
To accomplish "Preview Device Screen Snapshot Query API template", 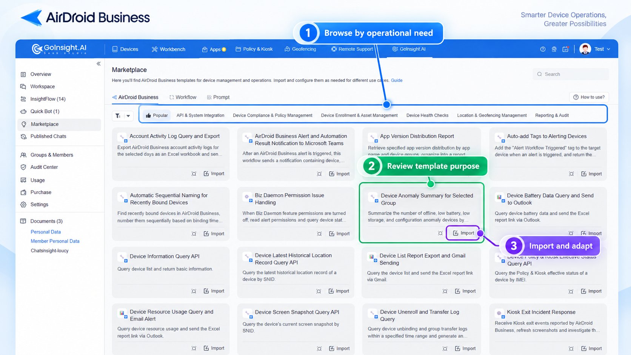I will click(319, 349).
